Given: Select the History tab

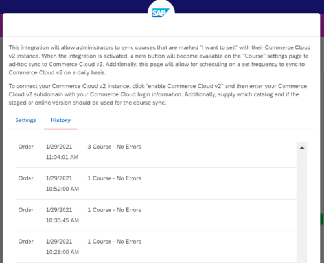Looking at the screenshot, I should [60, 120].
